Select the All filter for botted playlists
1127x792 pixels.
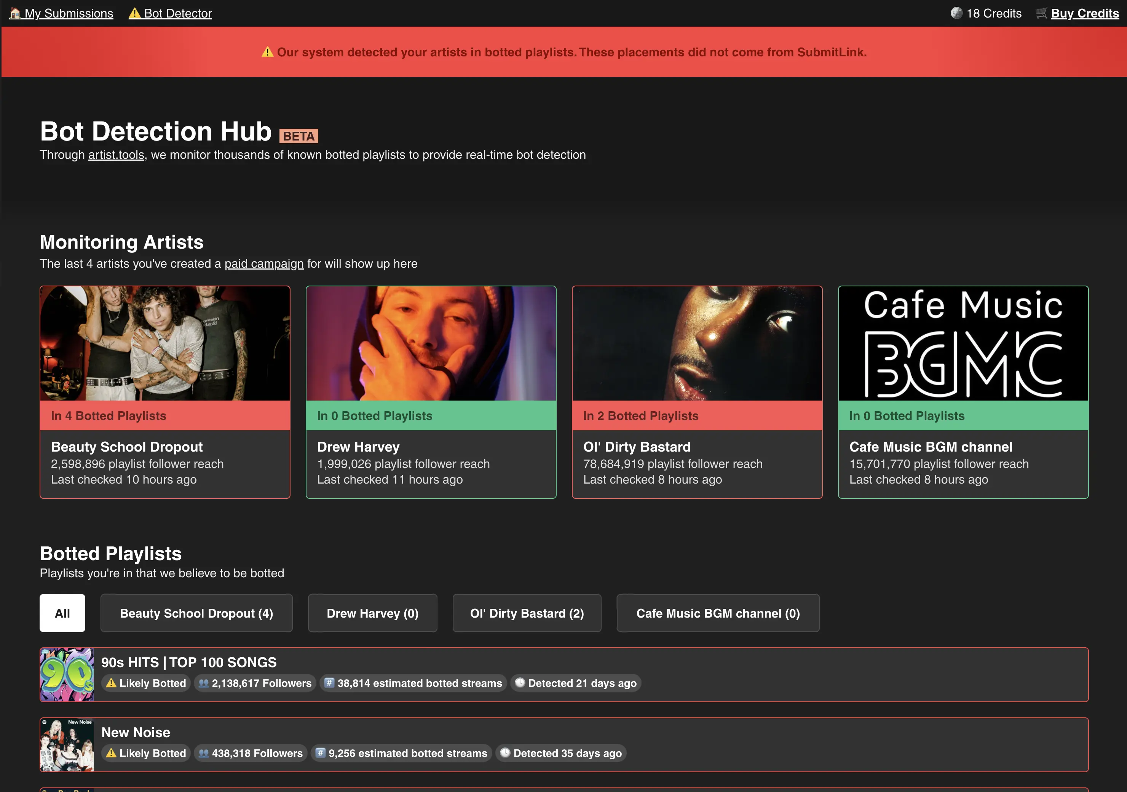[x=62, y=613]
